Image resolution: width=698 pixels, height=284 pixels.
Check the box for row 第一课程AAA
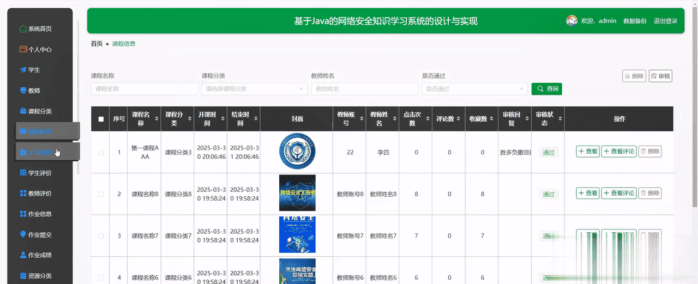(x=101, y=153)
